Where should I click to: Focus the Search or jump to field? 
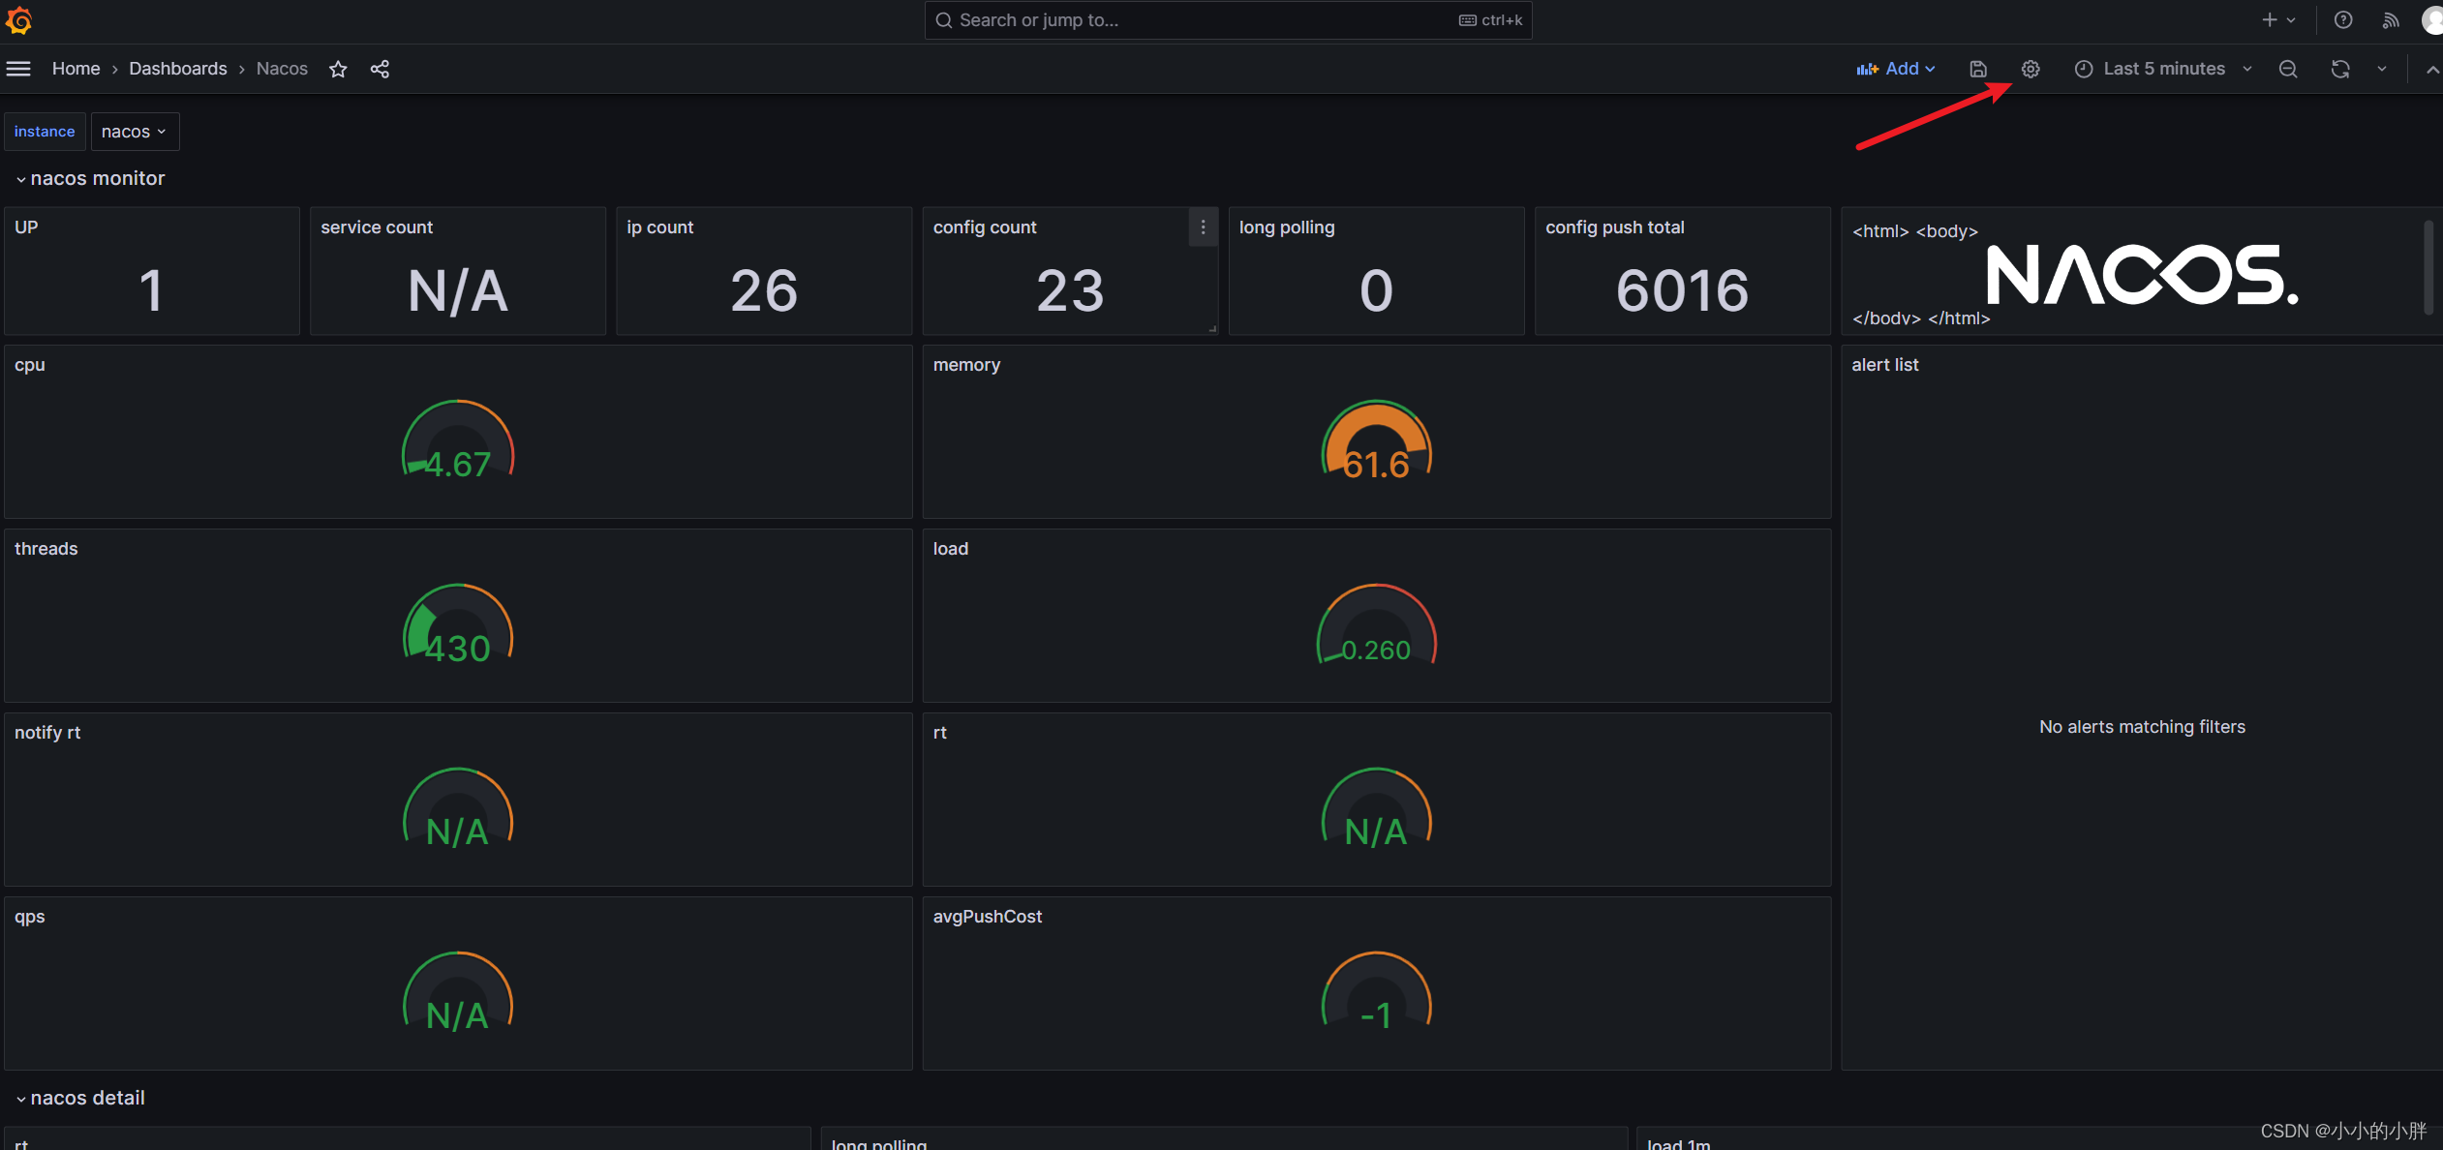1228,20
